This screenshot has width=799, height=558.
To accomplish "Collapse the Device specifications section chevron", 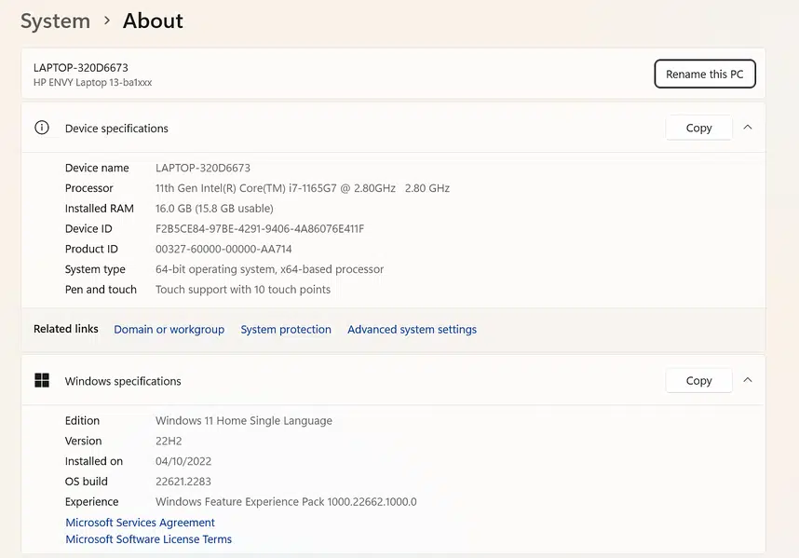I will 748,128.
